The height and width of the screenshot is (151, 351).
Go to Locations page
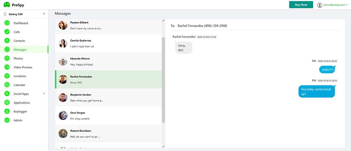click(x=20, y=76)
